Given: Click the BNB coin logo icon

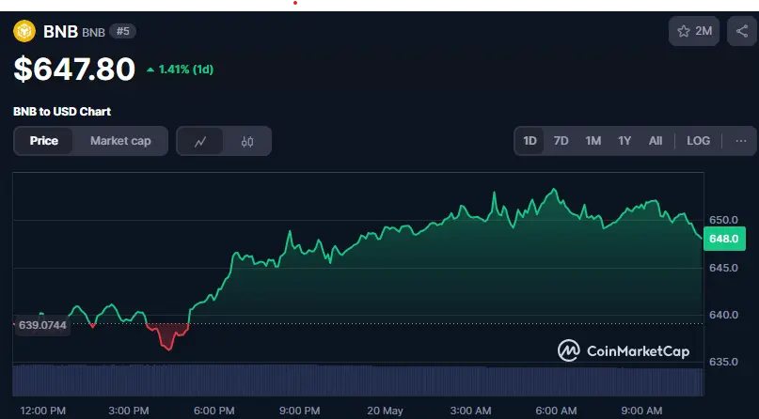Looking at the screenshot, I should [x=24, y=31].
